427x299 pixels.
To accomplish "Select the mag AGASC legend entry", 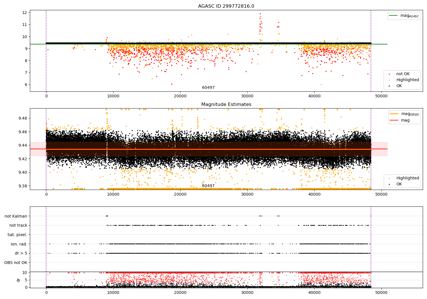I will (x=410, y=16).
